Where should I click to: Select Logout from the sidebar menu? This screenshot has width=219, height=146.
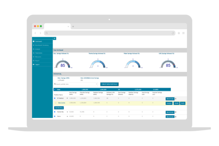click(x=38, y=64)
